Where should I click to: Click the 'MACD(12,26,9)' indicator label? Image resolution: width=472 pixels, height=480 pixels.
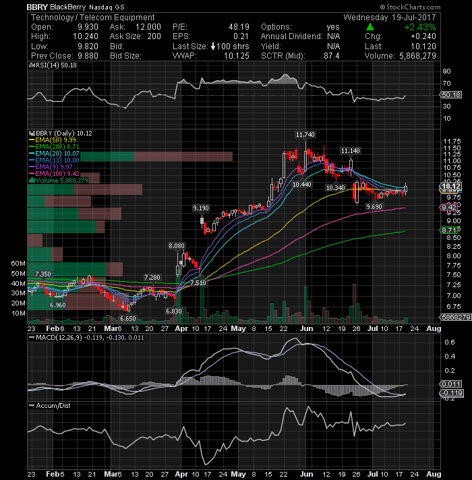click(x=59, y=337)
